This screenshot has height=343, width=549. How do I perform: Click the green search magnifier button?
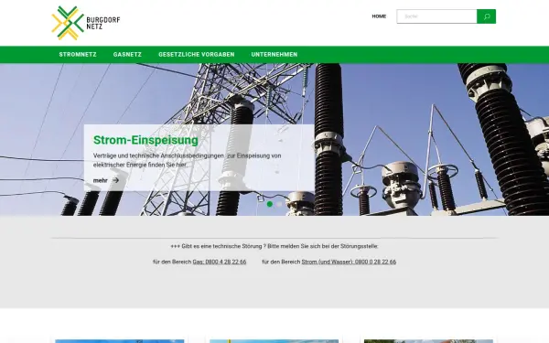click(x=487, y=16)
